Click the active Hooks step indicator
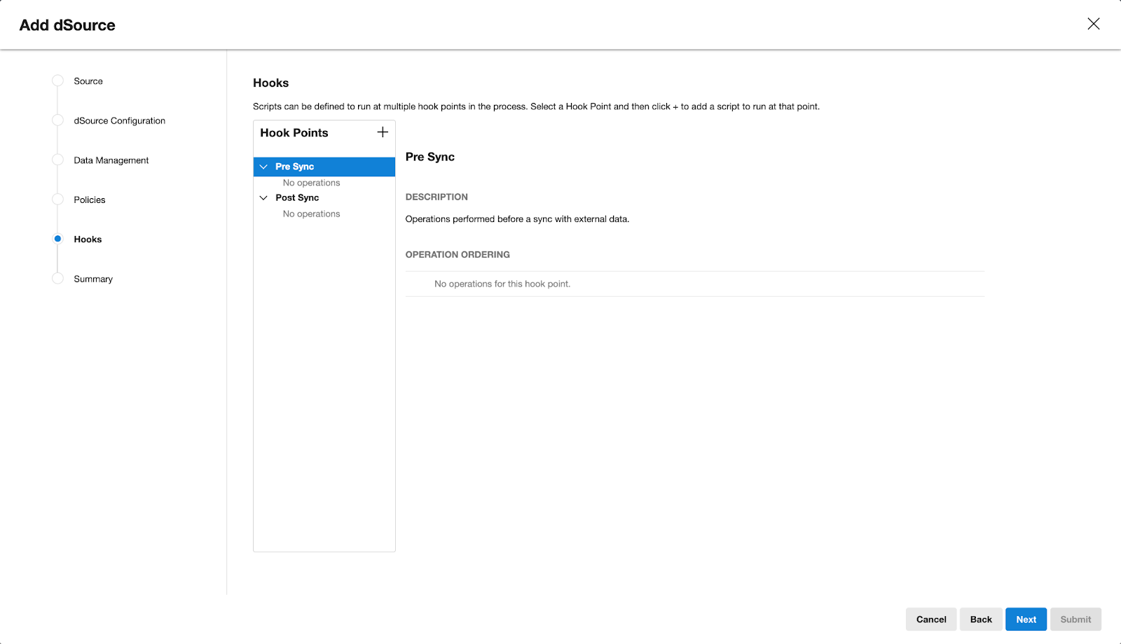 pyautogui.click(x=58, y=239)
